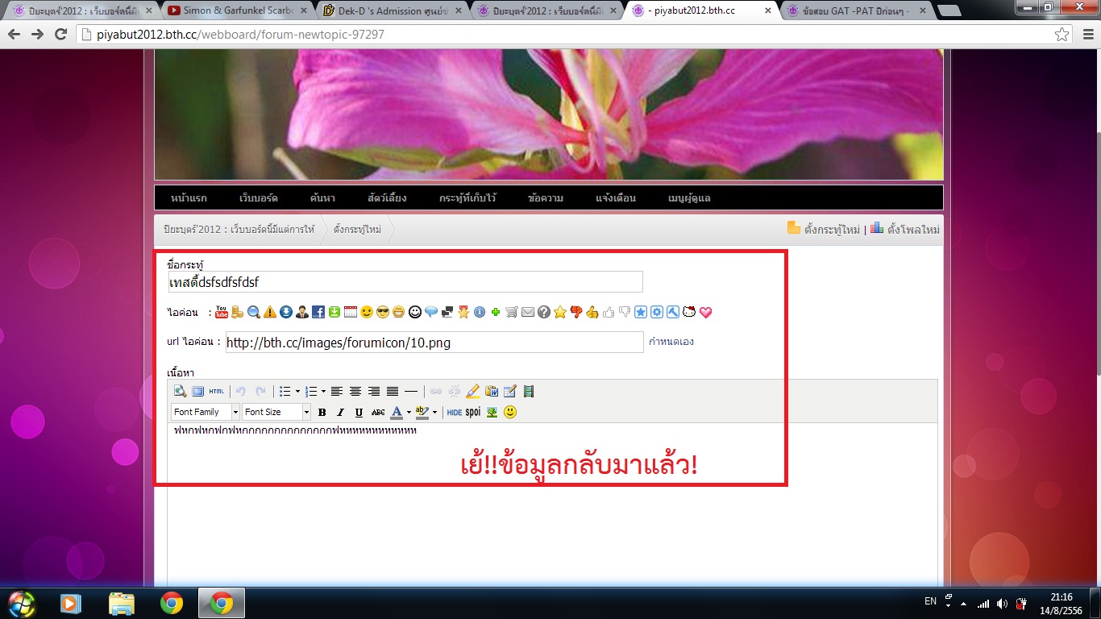This screenshot has height=619, width=1101.
Task: Insert embedded media film icon
Action: (529, 392)
